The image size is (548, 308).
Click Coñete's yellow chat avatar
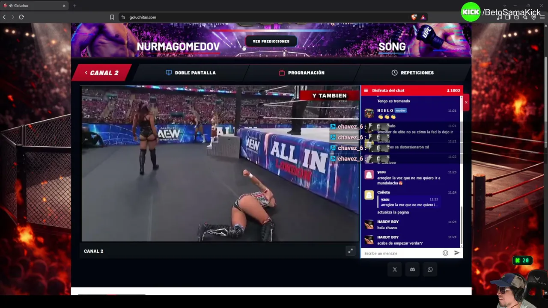pos(369,195)
